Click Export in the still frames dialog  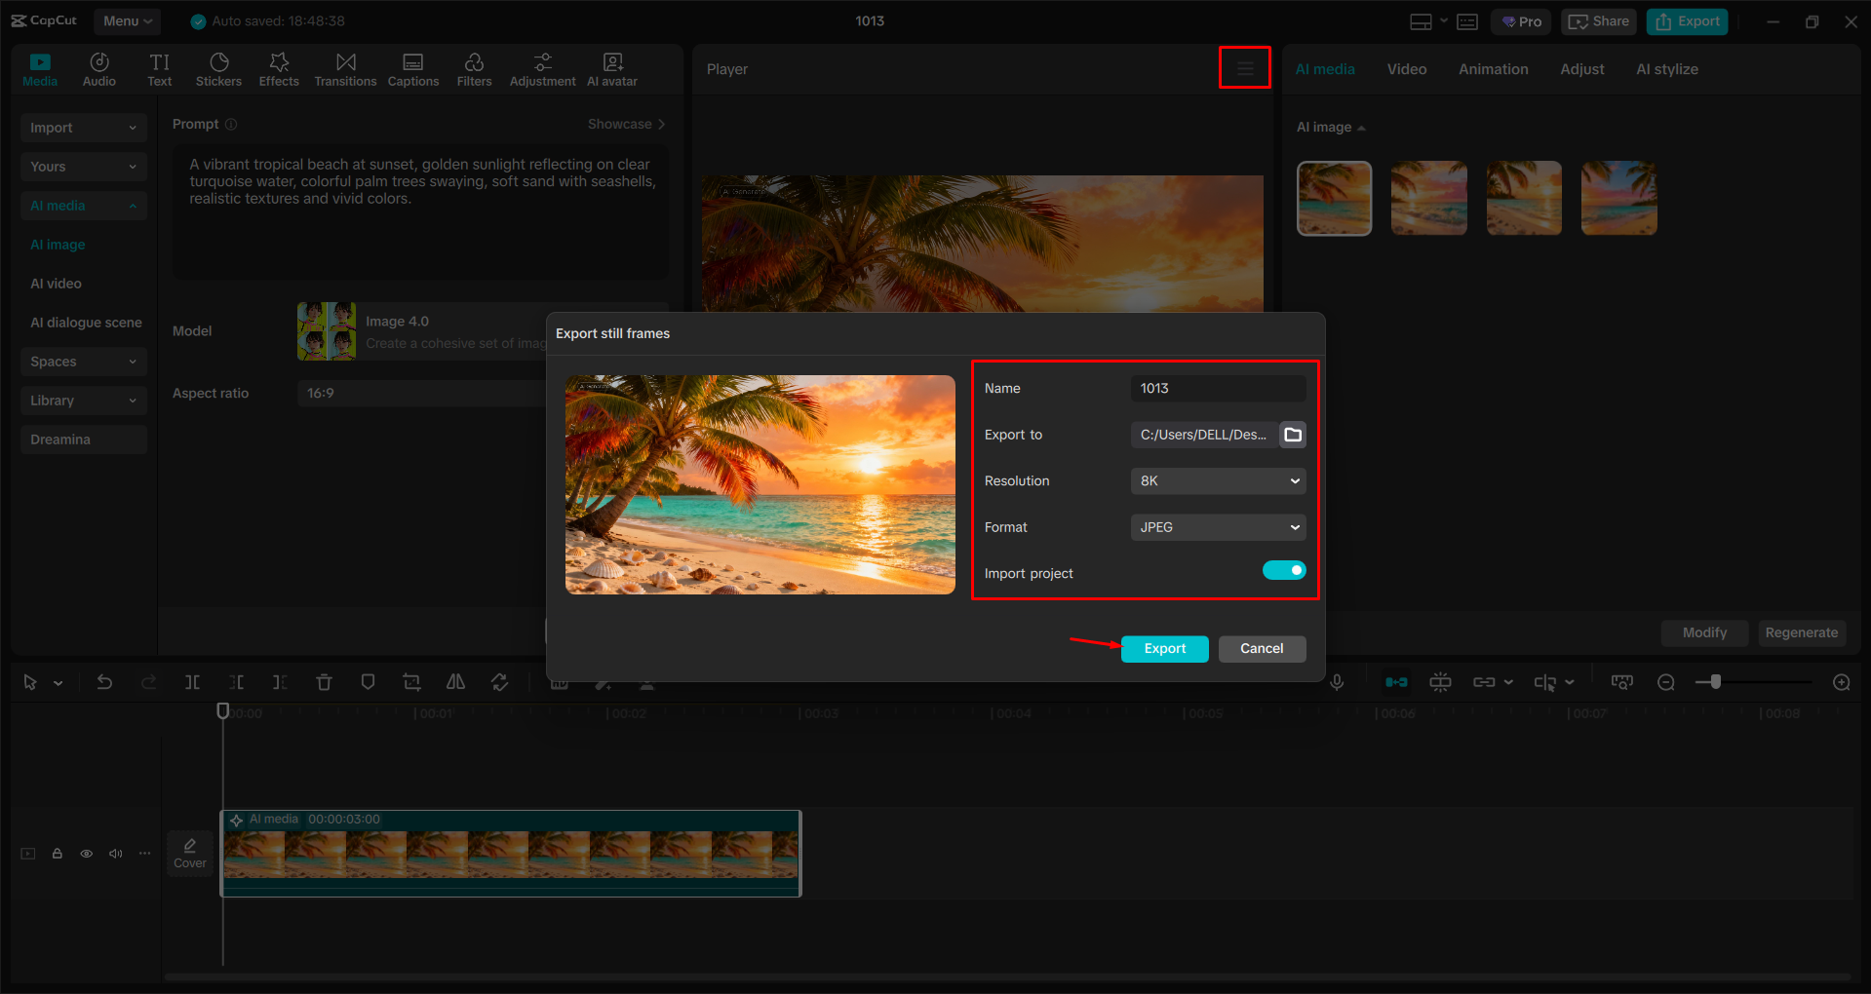click(1164, 648)
